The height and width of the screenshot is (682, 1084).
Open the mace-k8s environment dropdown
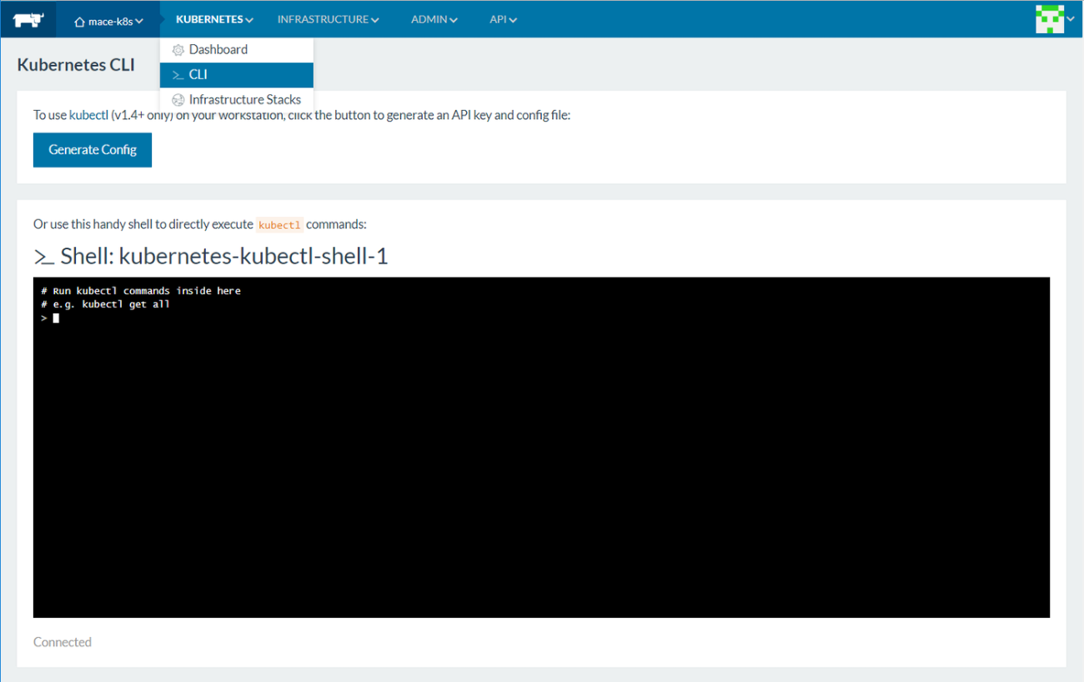pyautogui.click(x=108, y=21)
